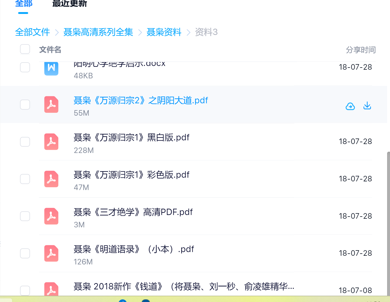Viewport: 390px width, 302px height.
Task: Click the 55M size label
Action: (x=82, y=113)
